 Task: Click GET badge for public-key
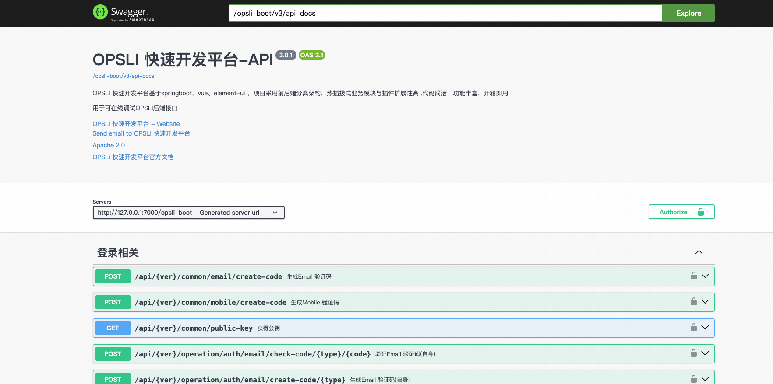(x=113, y=328)
